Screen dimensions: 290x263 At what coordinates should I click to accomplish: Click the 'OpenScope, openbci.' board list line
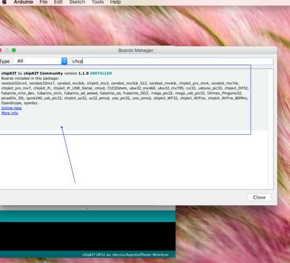(20, 103)
